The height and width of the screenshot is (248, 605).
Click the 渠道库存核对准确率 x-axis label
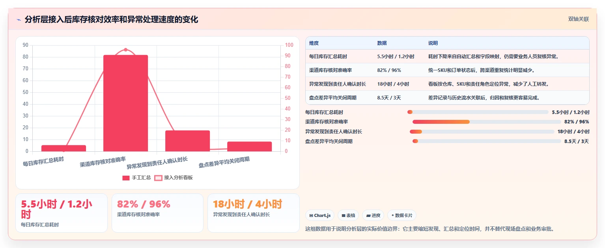coord(103,162)
